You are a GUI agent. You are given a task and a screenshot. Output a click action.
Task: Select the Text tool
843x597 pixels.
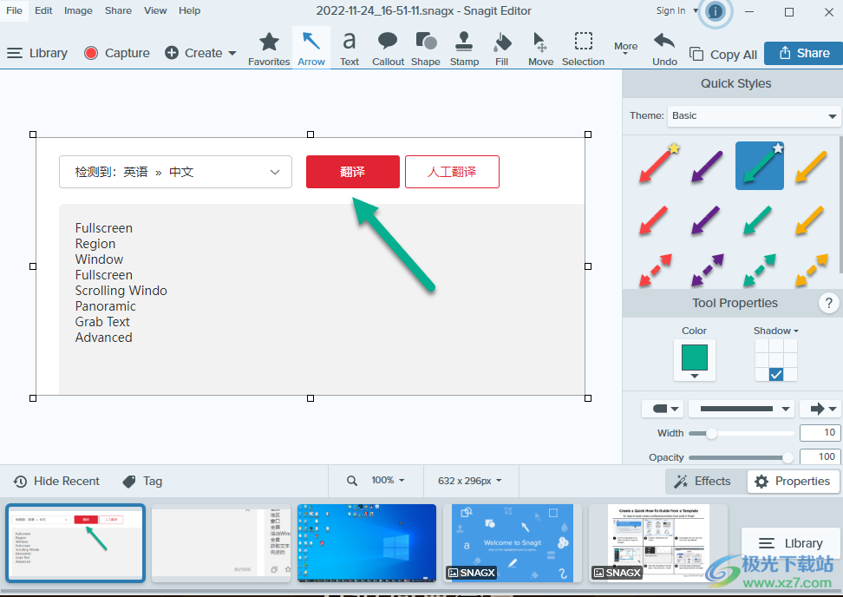[349, 49]
